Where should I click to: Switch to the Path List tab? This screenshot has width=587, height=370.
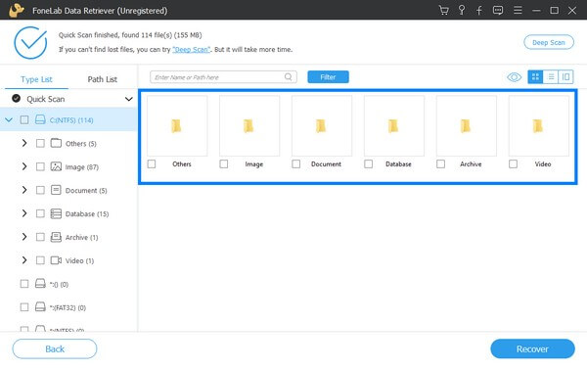click(102, 79)
